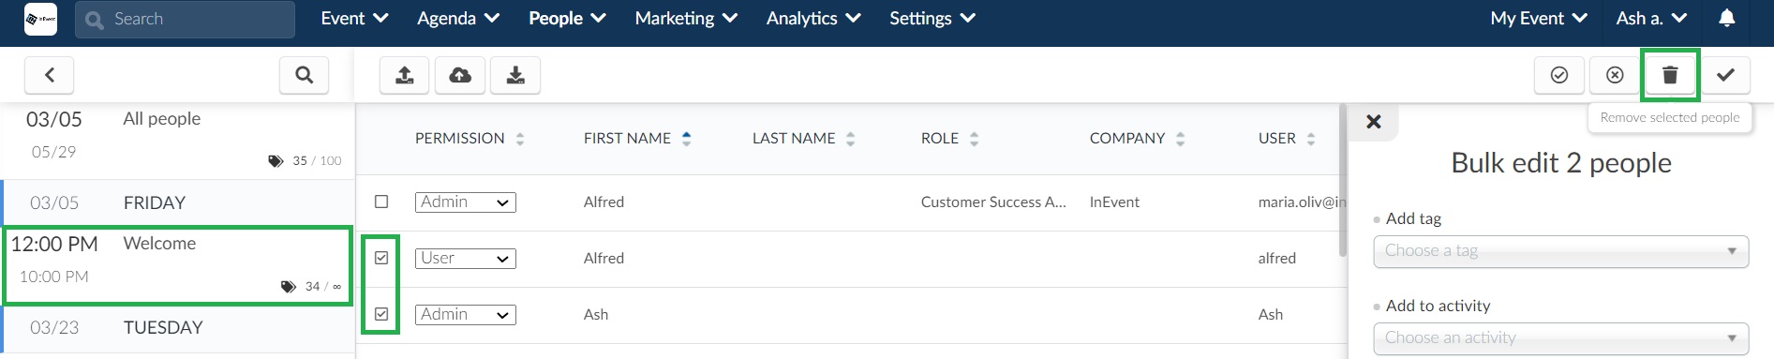Viewport: 1774px width, 359px height.
Task: Click the magnifier search icon in sidebar
Action: [304, 75]
